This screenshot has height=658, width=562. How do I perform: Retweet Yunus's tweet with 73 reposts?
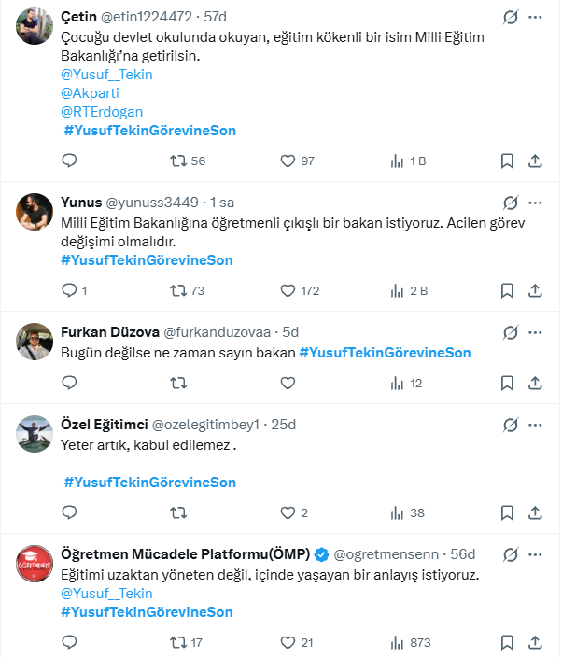tap(177, 290)
